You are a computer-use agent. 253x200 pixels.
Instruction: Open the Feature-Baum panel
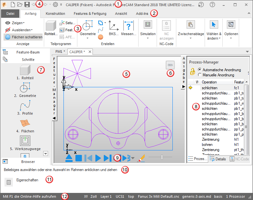[25, 52]
